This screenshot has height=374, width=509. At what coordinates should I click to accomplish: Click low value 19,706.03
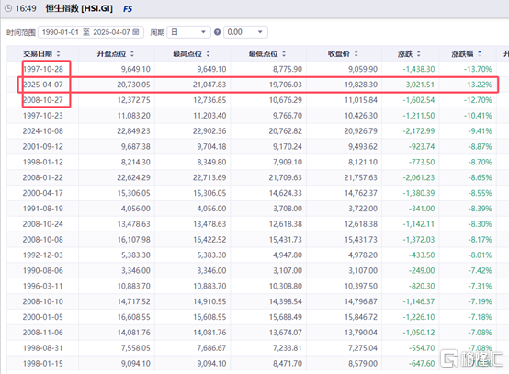[286, 85]
